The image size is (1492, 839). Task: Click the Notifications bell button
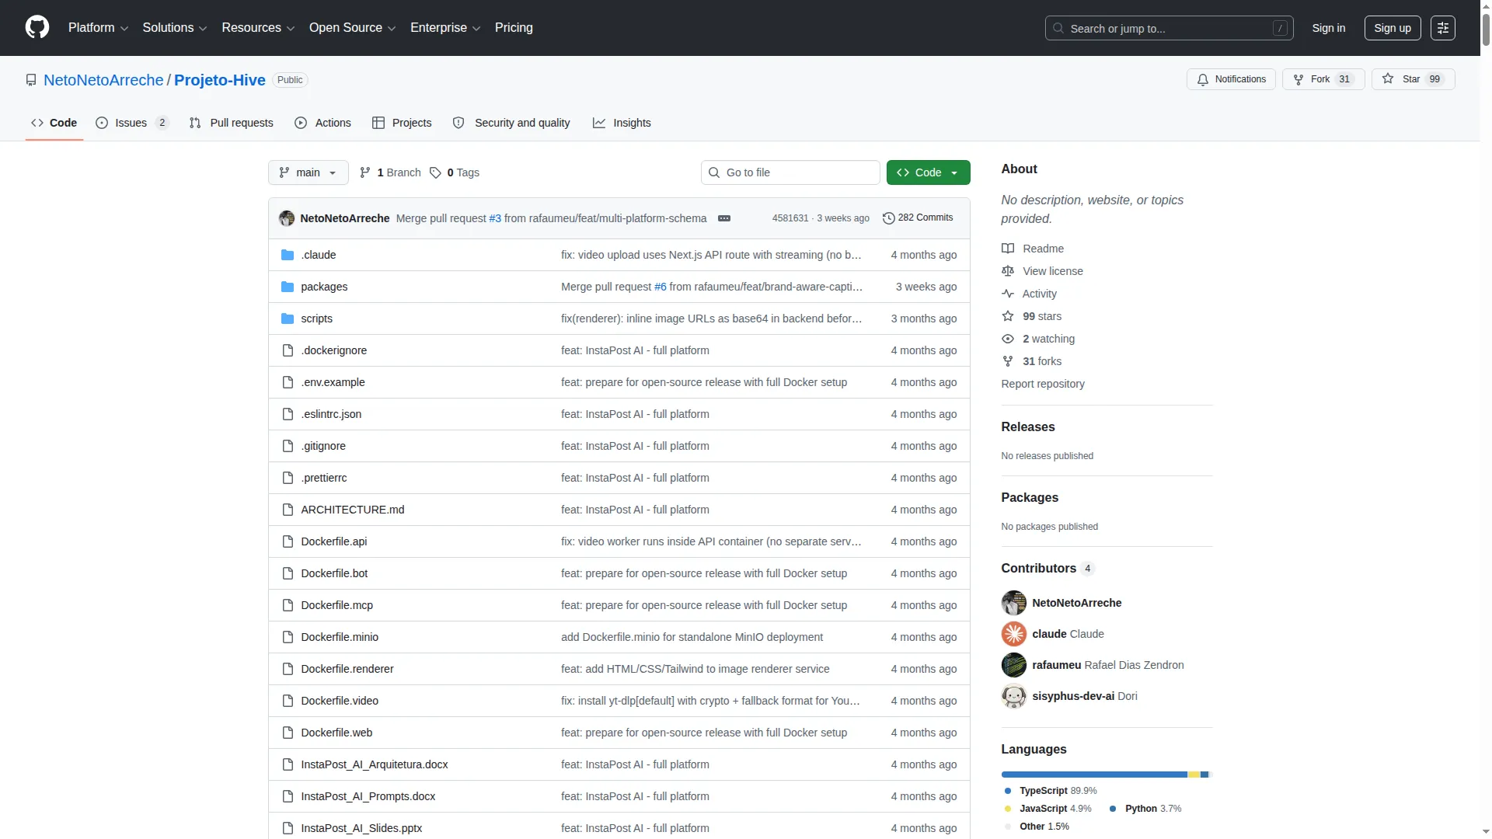point(1231,79)
